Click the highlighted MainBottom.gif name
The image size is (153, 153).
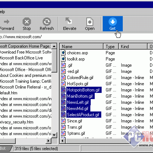[81, 96]
